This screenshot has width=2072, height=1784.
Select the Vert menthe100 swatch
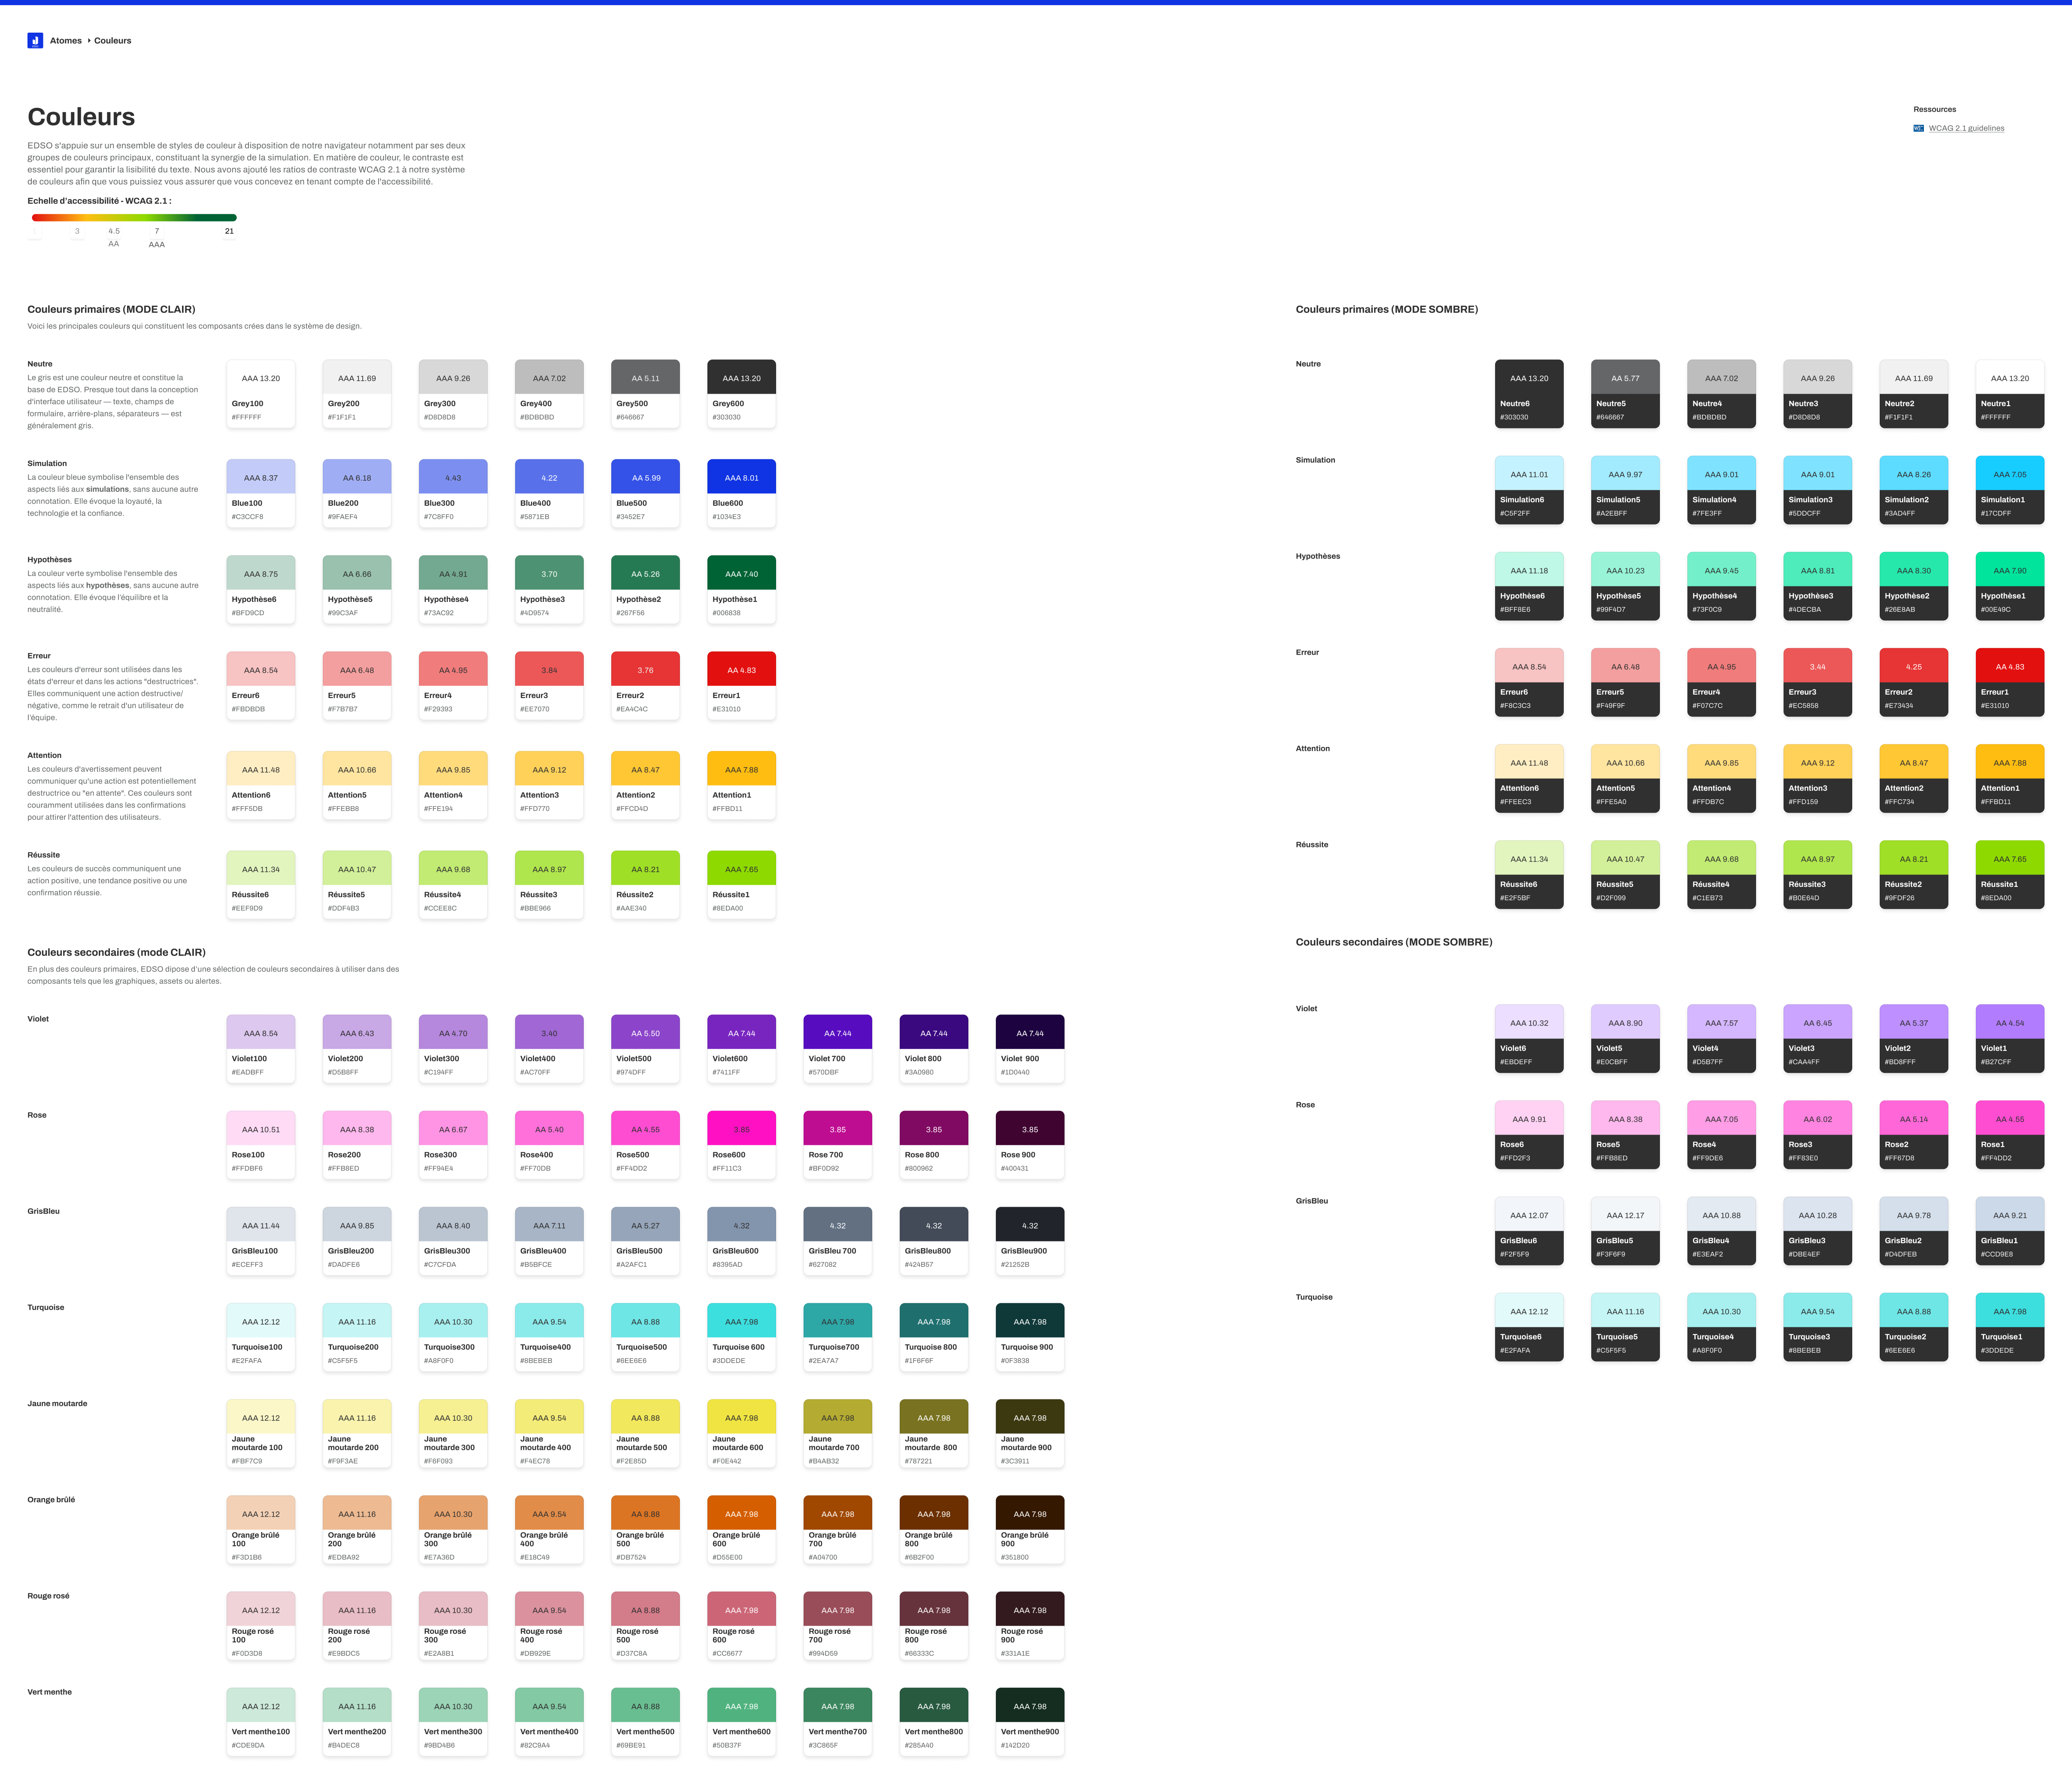pyautogui.click(x=261, y=1722)
